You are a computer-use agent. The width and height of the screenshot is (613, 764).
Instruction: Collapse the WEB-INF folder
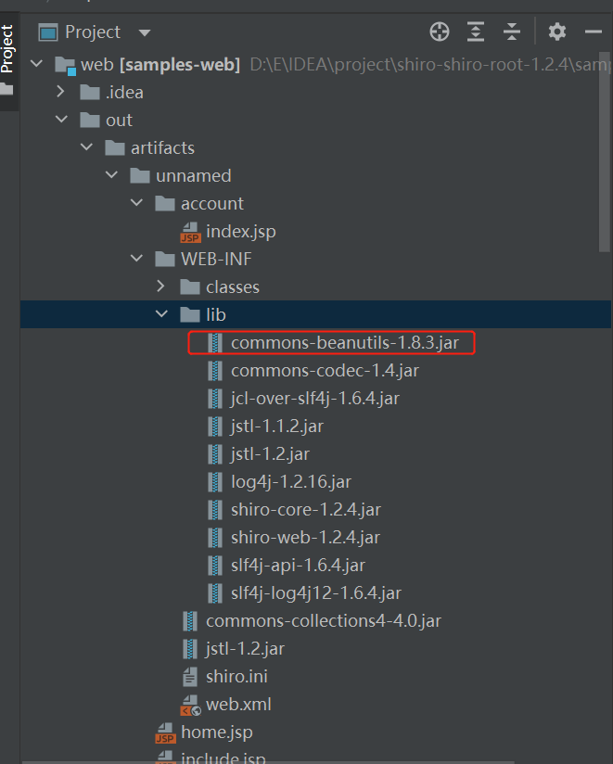pos(136,259)
